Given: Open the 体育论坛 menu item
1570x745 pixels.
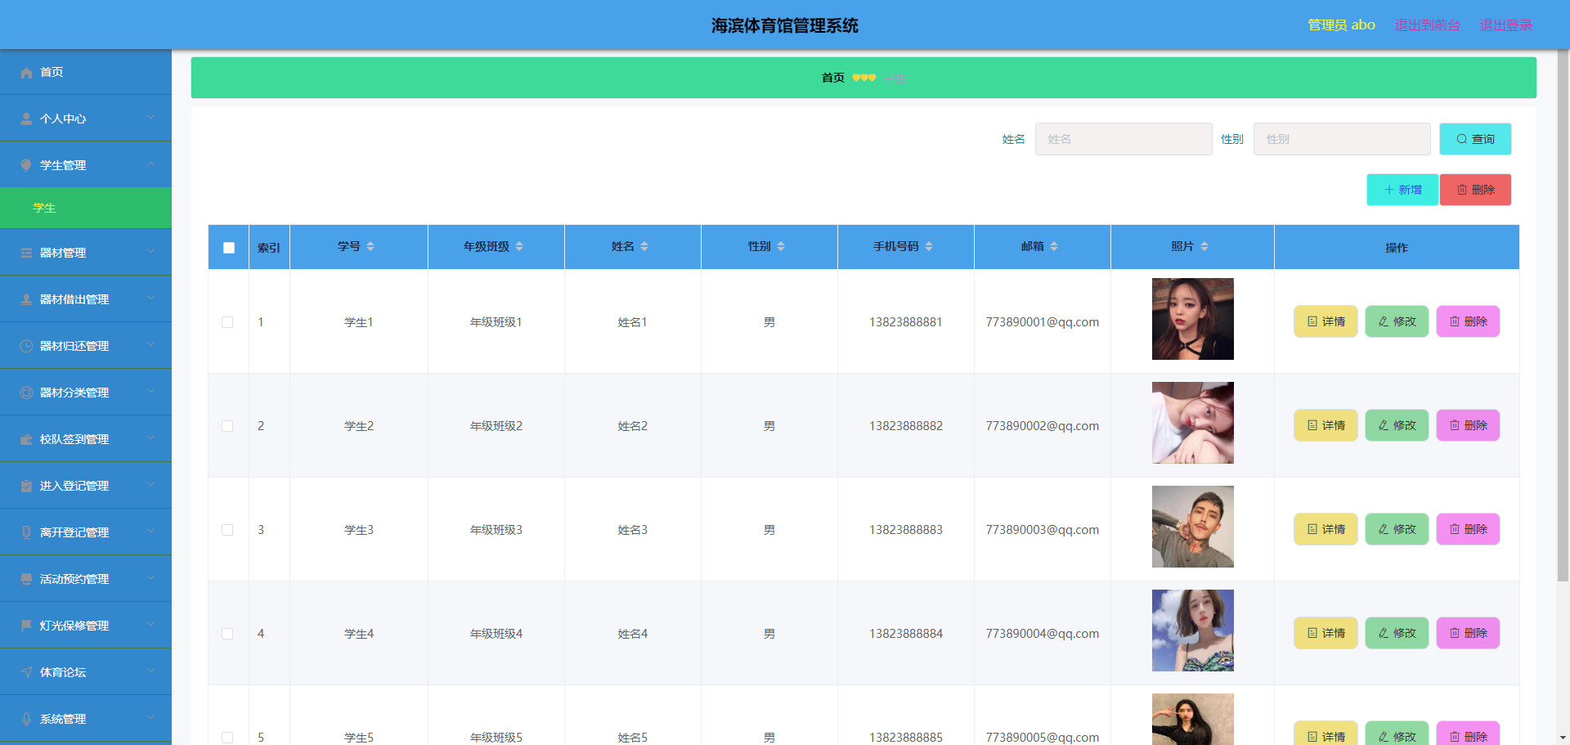Looking at the screenshot, I should click(86, 673).
